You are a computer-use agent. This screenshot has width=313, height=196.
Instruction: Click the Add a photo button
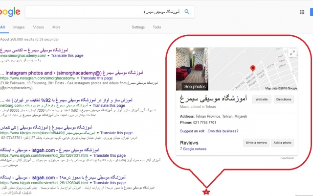coord(283,143)
